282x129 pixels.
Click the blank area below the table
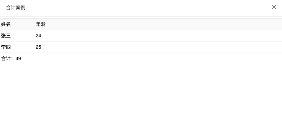(141, 96)
